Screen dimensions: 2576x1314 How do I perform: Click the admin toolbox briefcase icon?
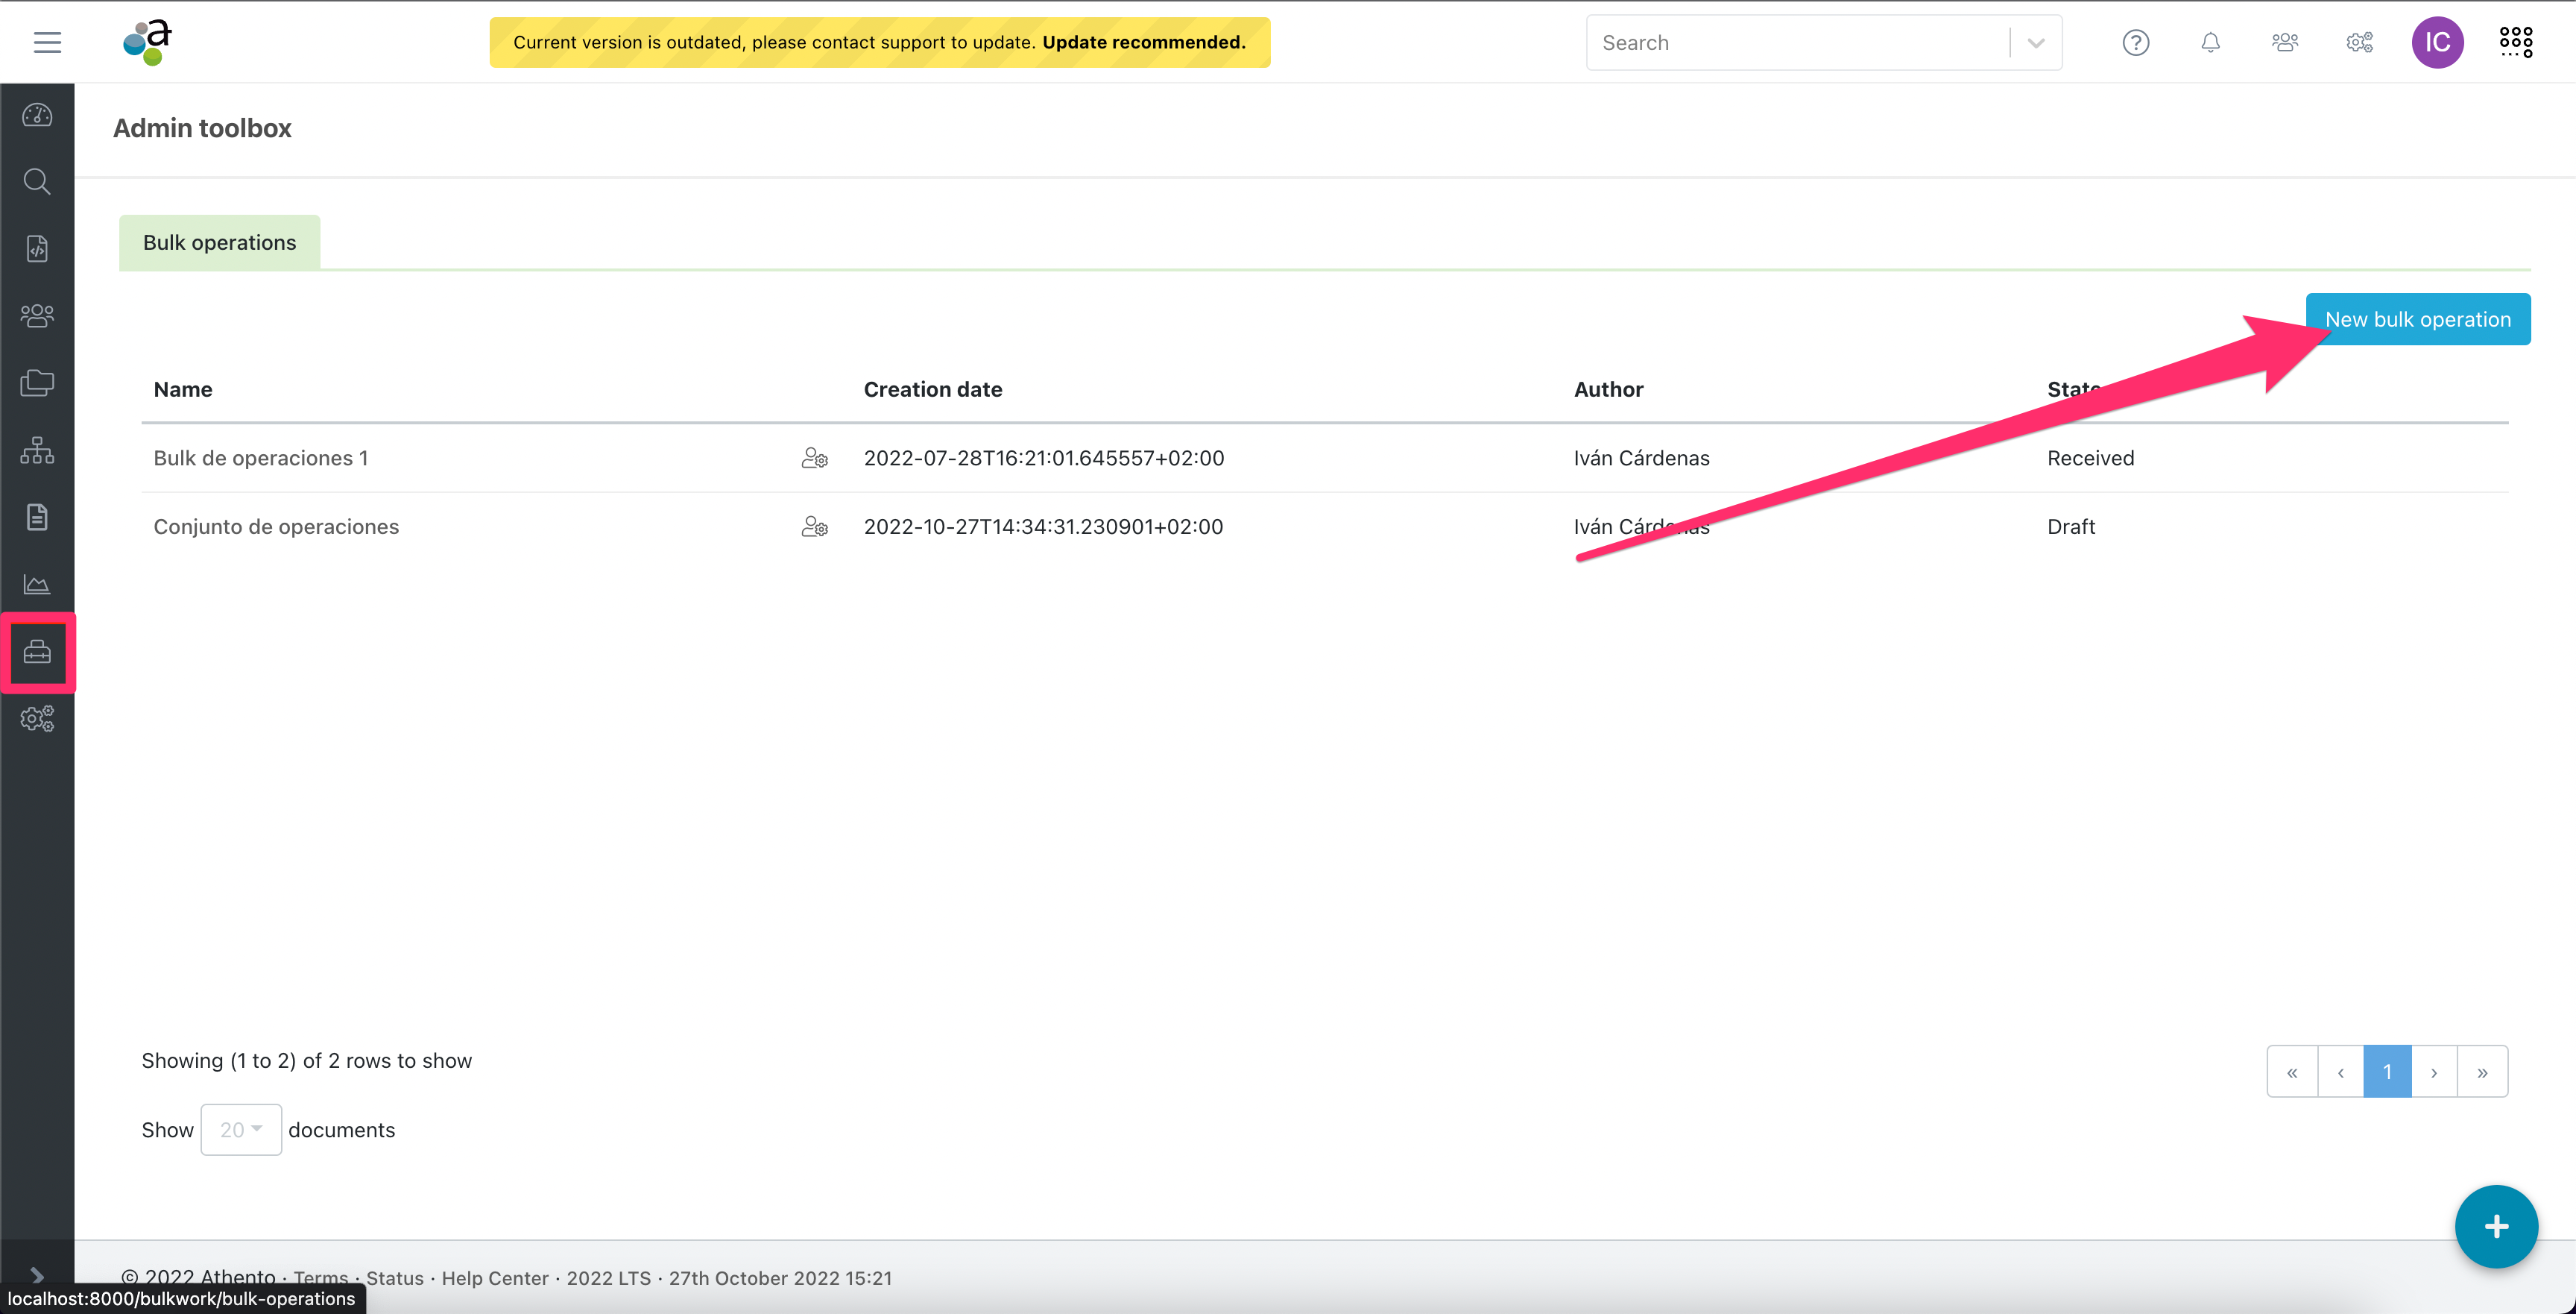[x=37, y=653]
